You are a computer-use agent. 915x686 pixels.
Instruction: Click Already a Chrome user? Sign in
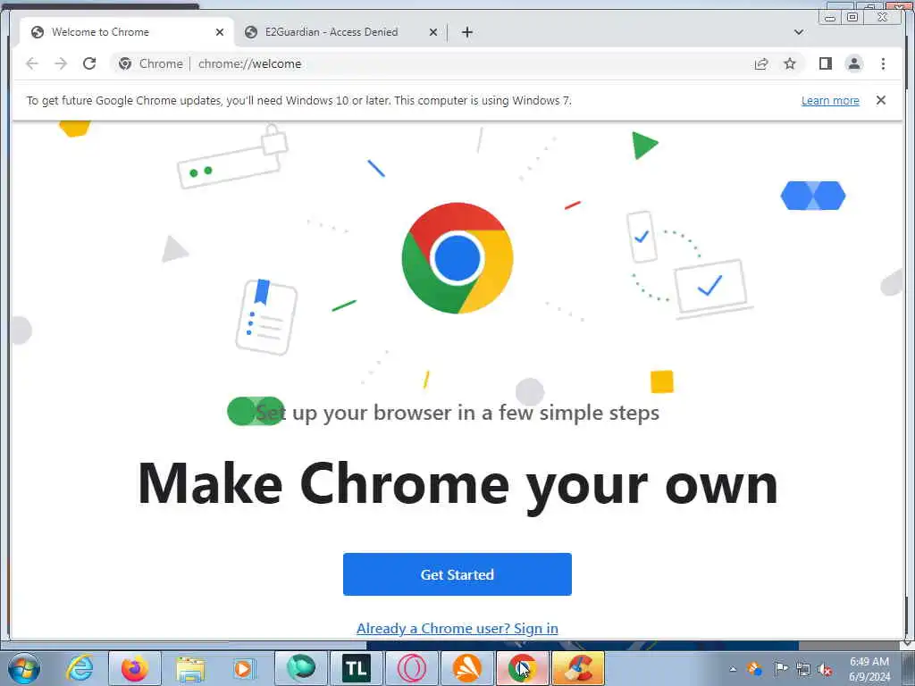click(457, 628)
